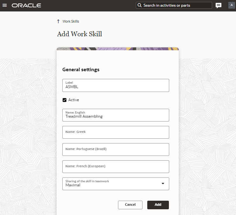Screen dimensions: 236x215
Task: Click into the Name: Greek field
Action: pos(116,132)
